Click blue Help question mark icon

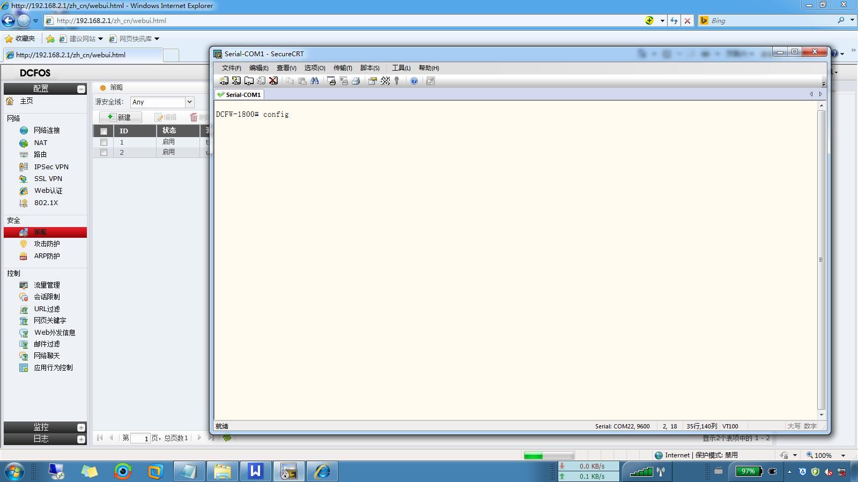pyautogui.click(x=414, y=81)
